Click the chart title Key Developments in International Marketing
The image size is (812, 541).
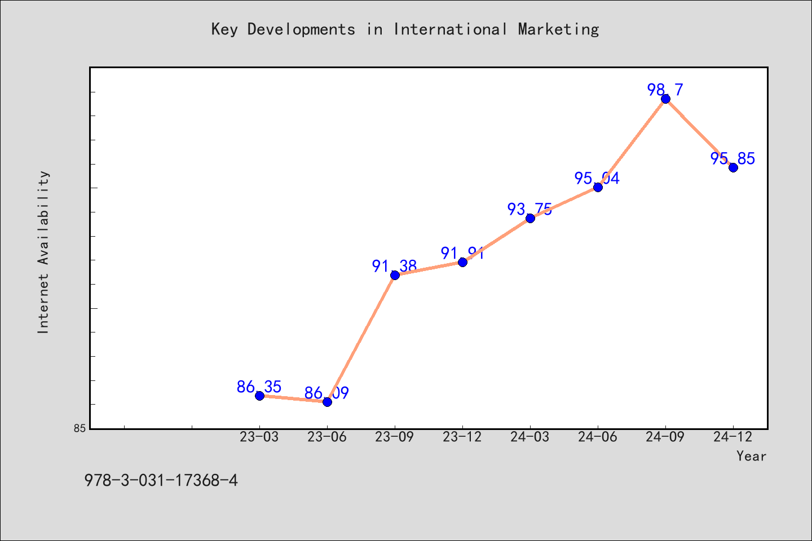tap(405, 29)
